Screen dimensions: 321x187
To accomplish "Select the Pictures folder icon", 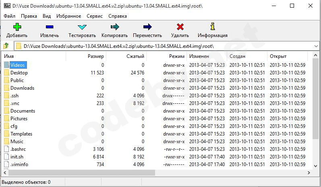I will [6, 119].
